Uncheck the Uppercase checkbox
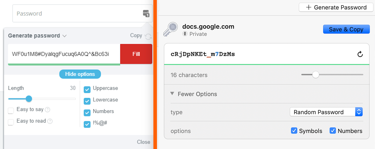Image resolution: width=375 pixels, height=149 pixels. coord(87,89)
